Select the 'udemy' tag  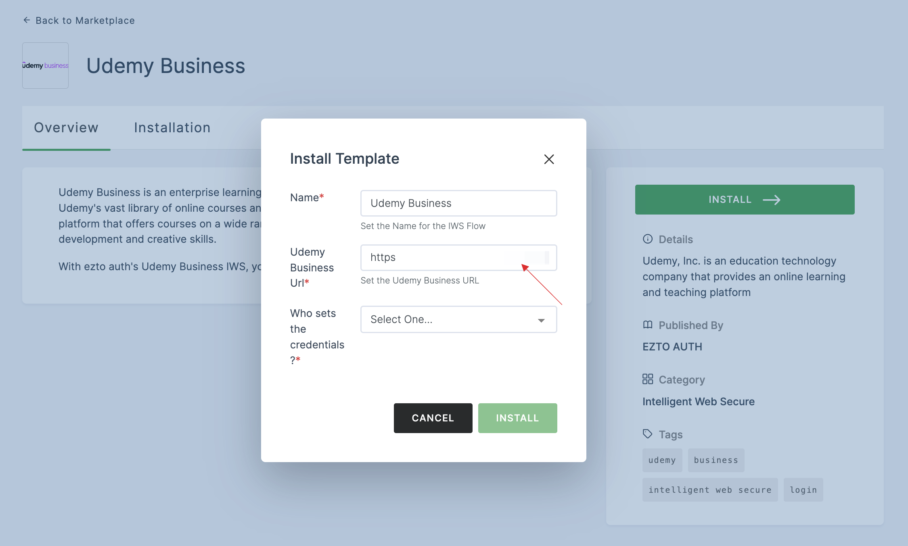tap(662, 460)
